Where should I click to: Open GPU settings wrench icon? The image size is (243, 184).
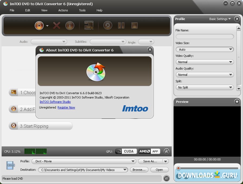(167, 151)
